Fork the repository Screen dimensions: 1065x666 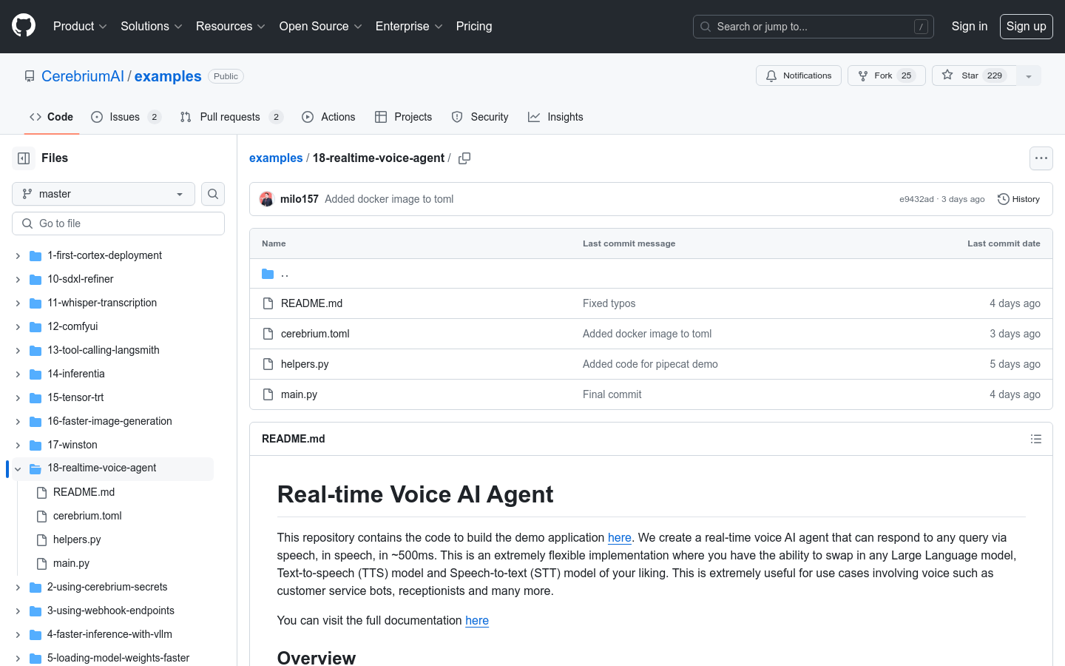tap(887, 75)
